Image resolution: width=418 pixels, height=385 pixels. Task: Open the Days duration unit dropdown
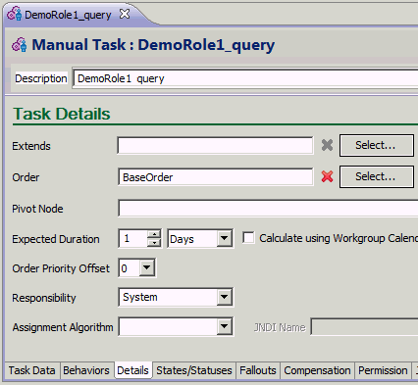click(x=224, y=238)
